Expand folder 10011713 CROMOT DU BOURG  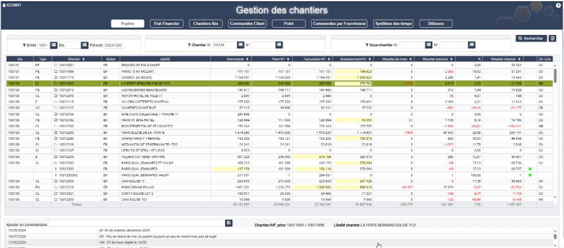point(56,77)
